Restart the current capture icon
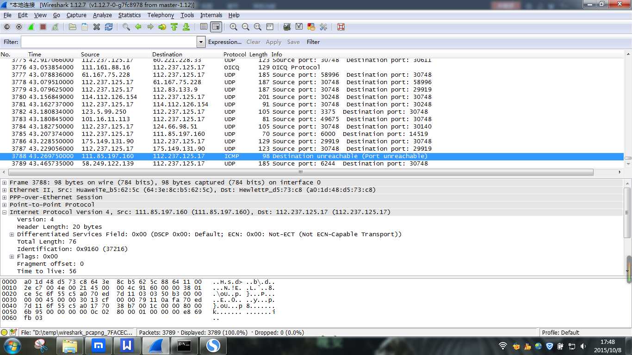 [x=55, y=27]
